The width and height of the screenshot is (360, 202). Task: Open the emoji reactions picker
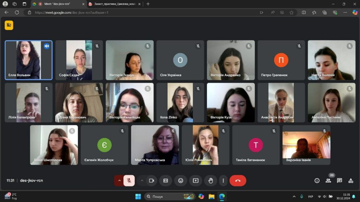[x=181, y=181]
